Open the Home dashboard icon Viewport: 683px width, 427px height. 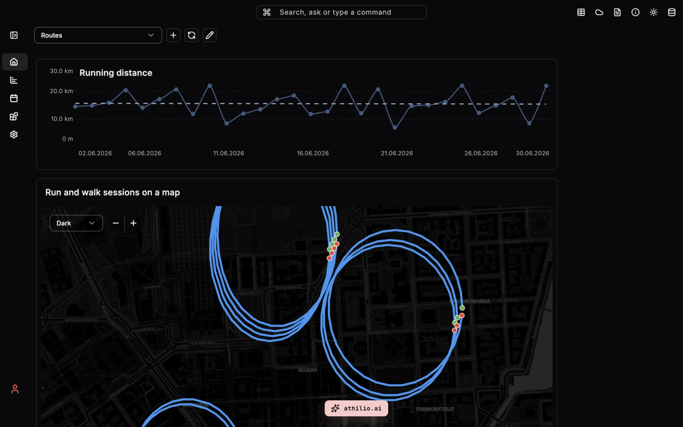(14, 62)
